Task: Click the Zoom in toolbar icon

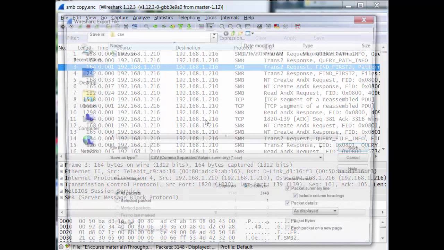Action: pyautogui.click(x=222, y=26)
